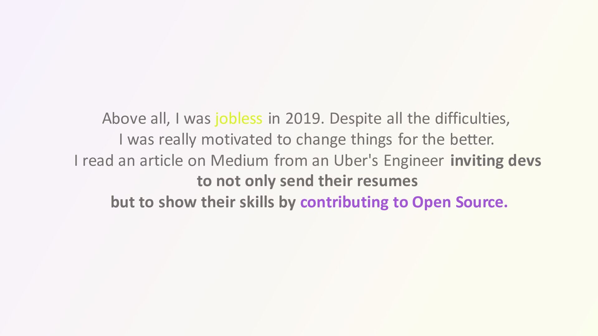The image size is (598, 336).
Task: Click the yellow word 'jobless'
Action: click(x=239, y=119)
